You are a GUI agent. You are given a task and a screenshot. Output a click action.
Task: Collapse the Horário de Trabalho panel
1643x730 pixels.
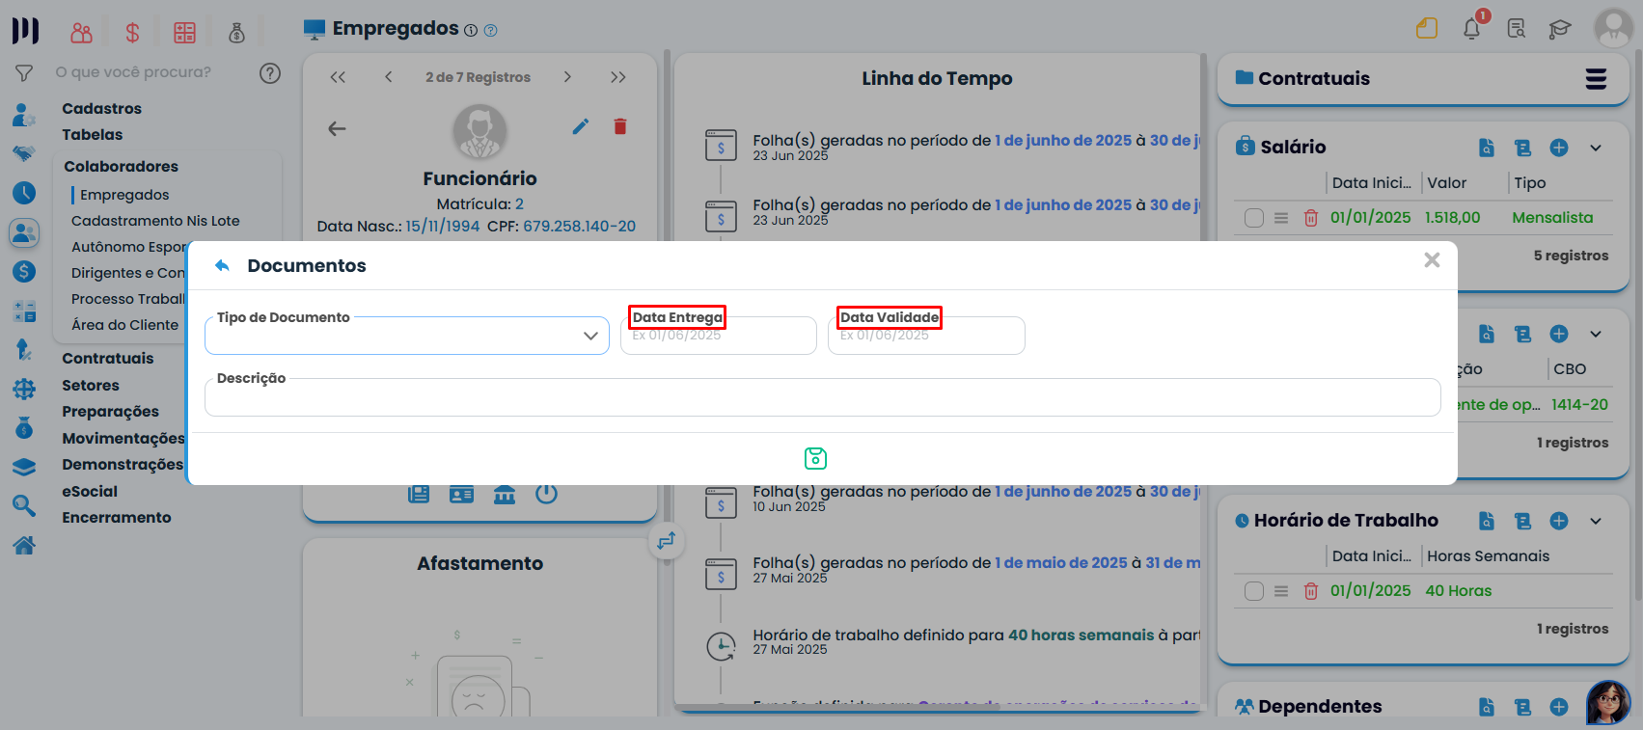(x=1596, y=521)
